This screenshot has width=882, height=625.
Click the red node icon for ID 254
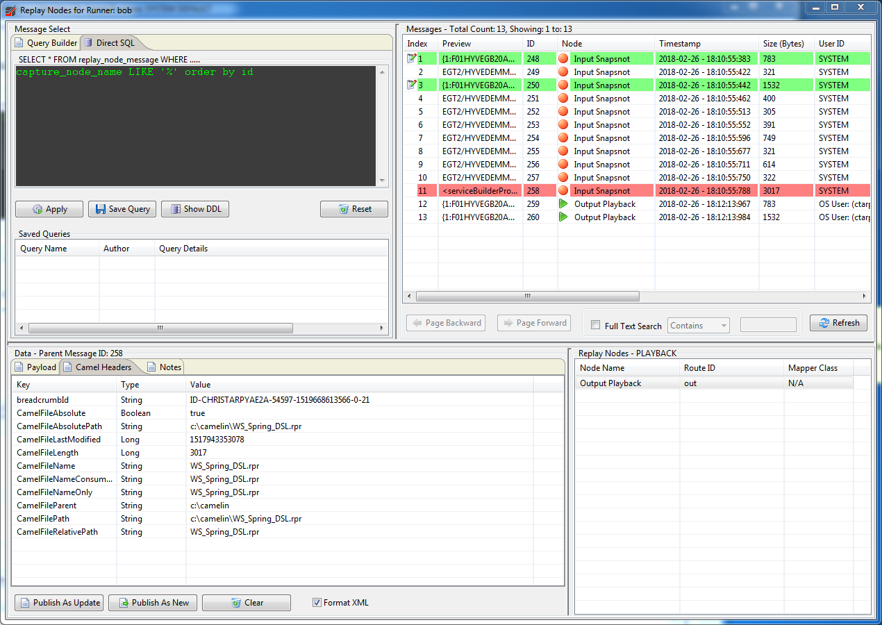(563, 138)
